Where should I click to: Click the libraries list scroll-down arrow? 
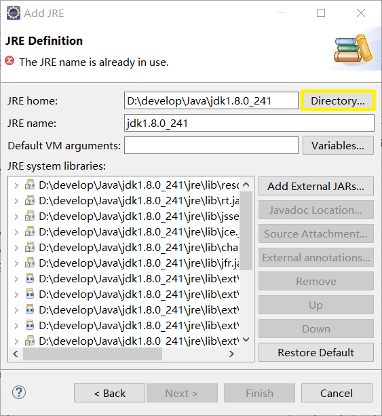(246, 339)
